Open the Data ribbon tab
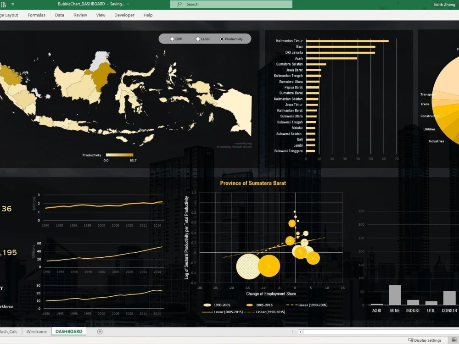This screenshot has width=459, height=344. 59,15
